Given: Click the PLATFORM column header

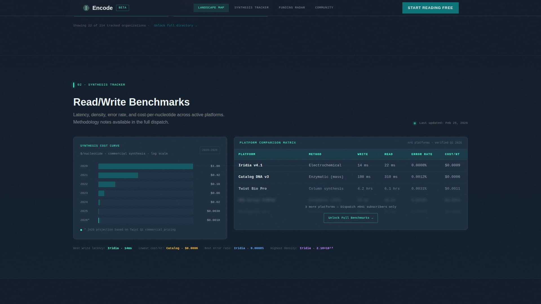Looking at the screenshot, I should coord(247,154).
